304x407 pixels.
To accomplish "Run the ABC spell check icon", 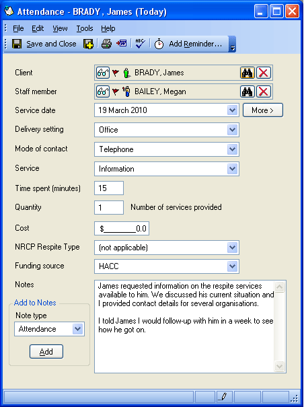I will click(x=141, y=43).
